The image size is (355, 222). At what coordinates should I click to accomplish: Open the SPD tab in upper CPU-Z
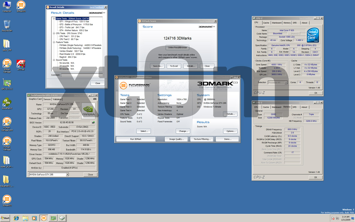[295, 23]
